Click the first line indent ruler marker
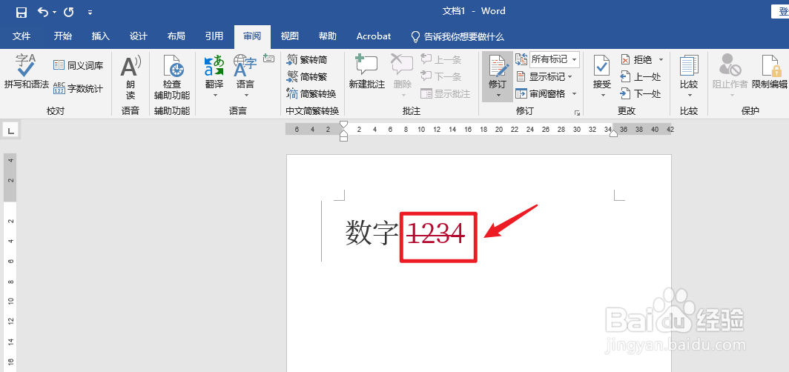The height and width of the screenshot is (372, 789). [343, 124]
